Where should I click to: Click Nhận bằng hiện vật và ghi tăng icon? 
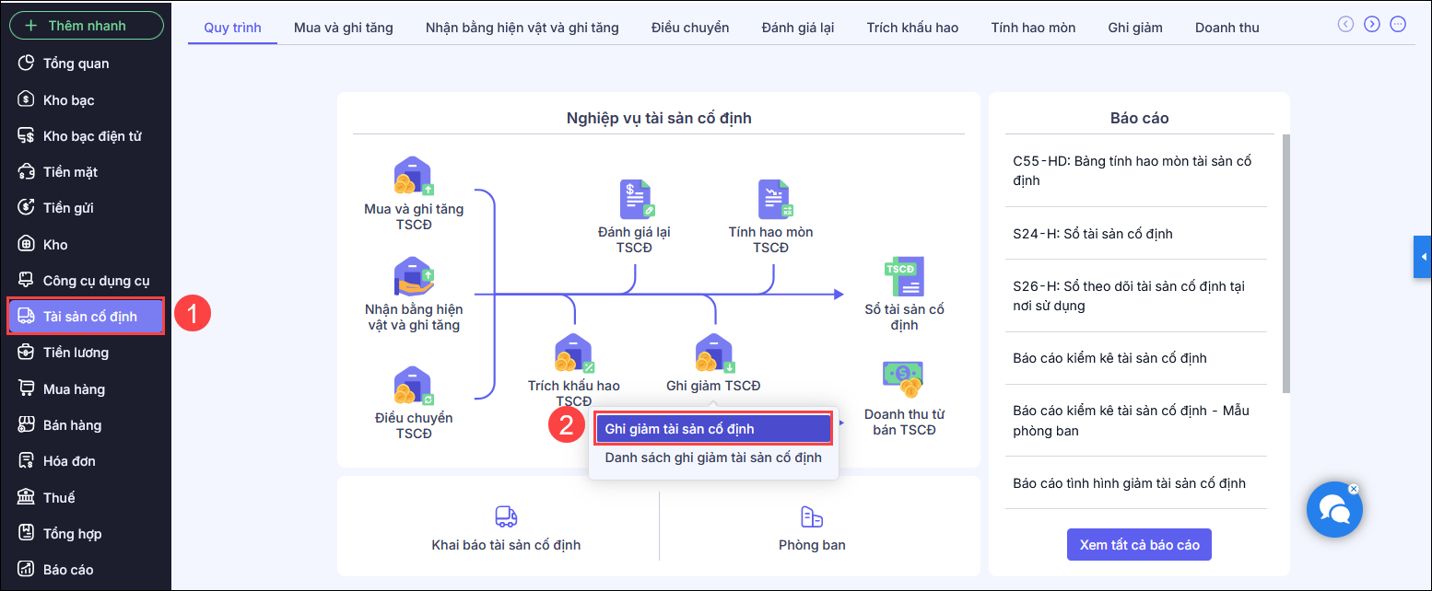coord(414,276)
